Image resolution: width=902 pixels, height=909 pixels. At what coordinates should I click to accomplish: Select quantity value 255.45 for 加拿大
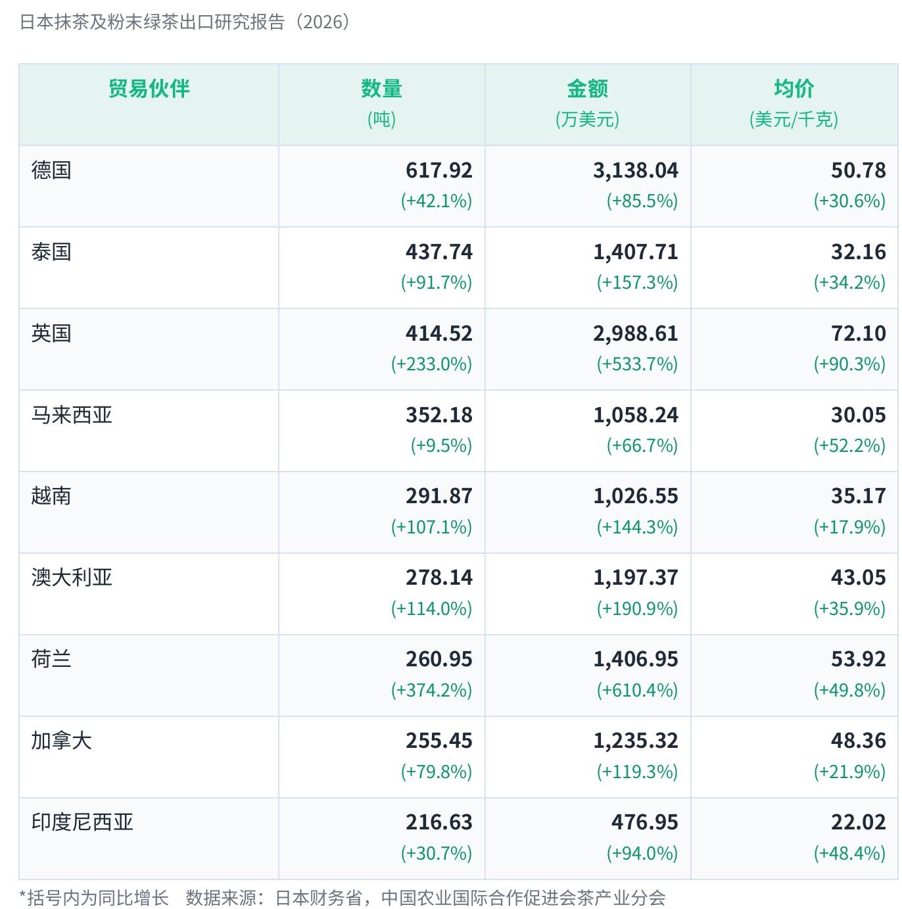[x=439, y=741]
